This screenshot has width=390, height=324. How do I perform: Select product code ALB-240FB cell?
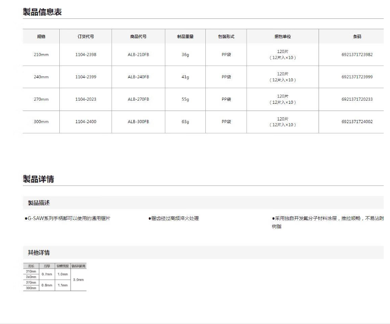138,77
